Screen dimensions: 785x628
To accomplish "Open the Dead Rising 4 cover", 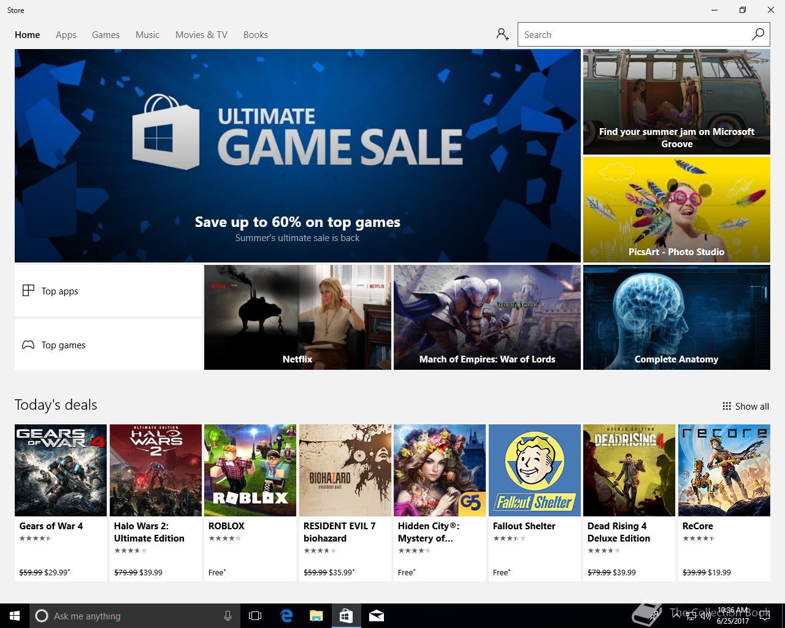I will [629, 470].
